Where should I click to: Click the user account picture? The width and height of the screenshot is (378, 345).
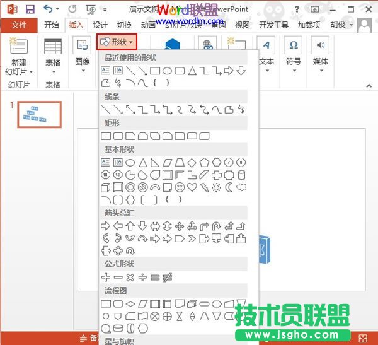[x=364, y=25]
